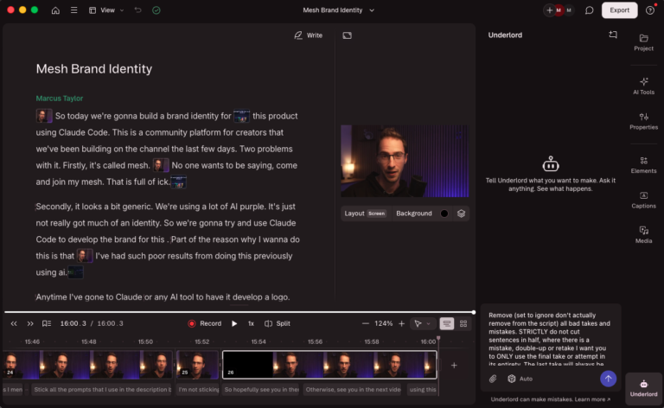Open the comments speech bubble icon
The width and height of the screenshot is (664, 408).
click(x=589, y=10)
